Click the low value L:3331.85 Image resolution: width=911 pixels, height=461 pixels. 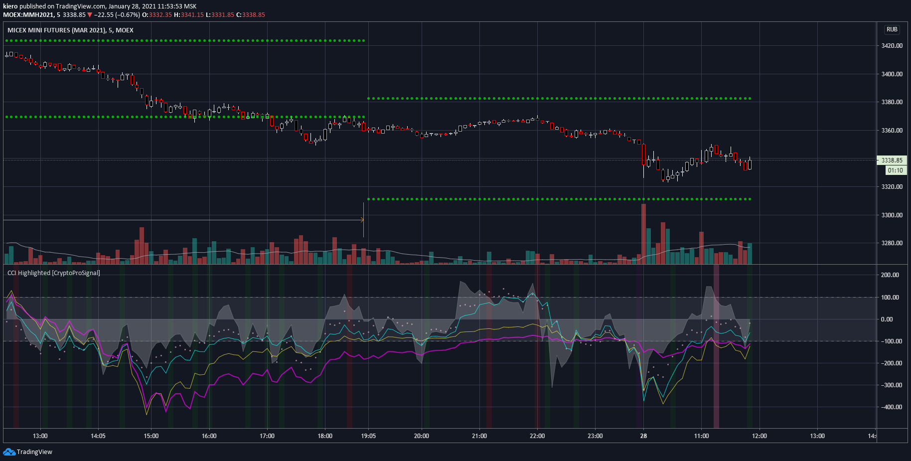[x=220, y=15]
